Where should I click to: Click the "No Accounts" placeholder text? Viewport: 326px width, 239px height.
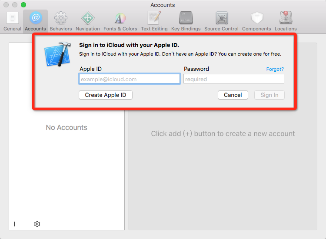click(67, 127)
